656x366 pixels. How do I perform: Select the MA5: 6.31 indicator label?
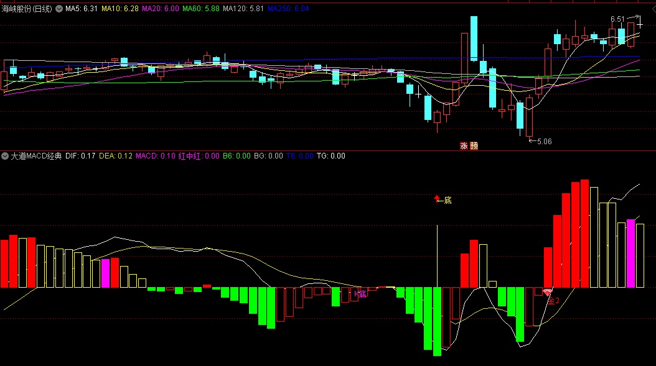pos(81,9)
